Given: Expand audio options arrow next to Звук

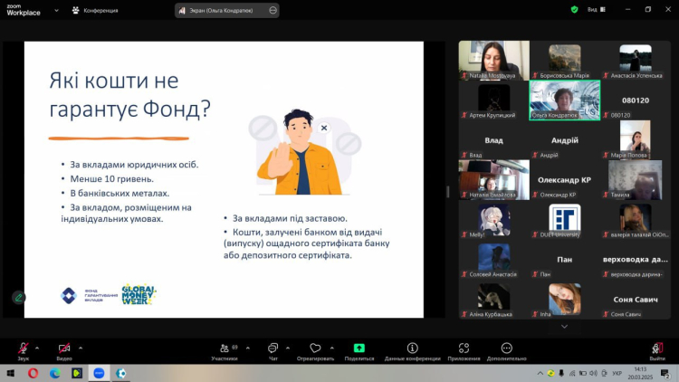Looking at the screenshot, I should point(38,347).
